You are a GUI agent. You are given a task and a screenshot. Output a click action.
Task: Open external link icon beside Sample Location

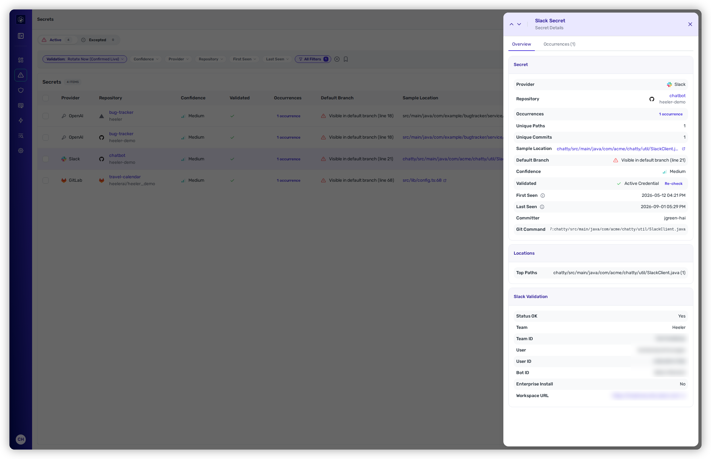(x=683, y=149)
